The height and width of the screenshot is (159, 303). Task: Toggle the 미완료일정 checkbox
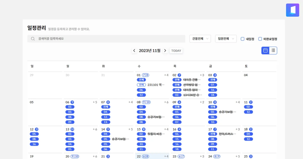[x=260, y=39]
